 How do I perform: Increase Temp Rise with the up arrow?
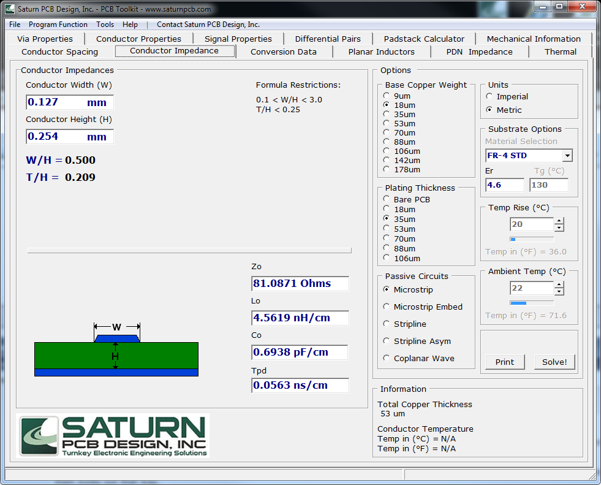coord(559,221)
